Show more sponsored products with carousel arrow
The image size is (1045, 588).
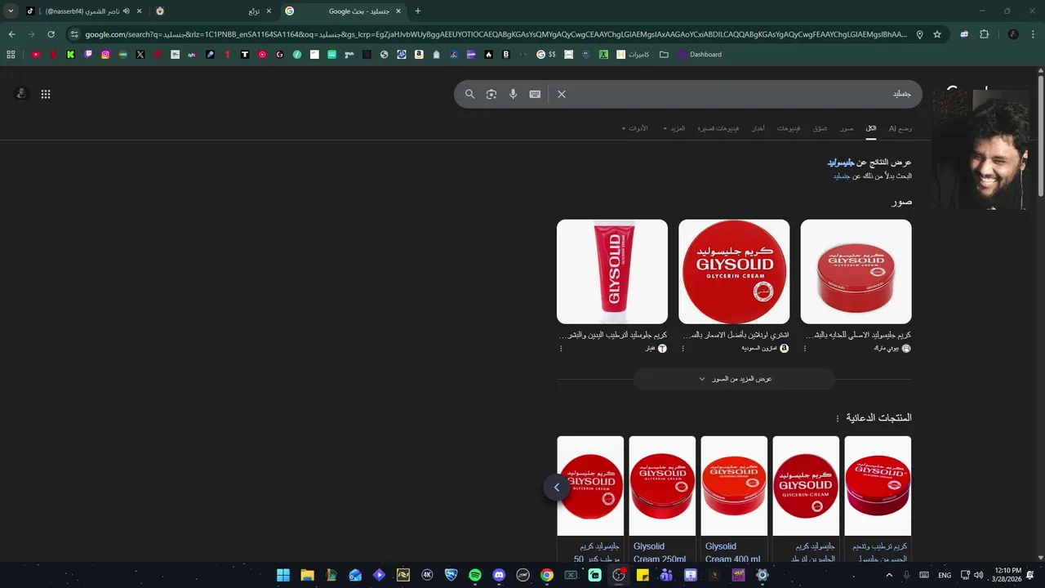pyautogui.click(x=556, y=488)
